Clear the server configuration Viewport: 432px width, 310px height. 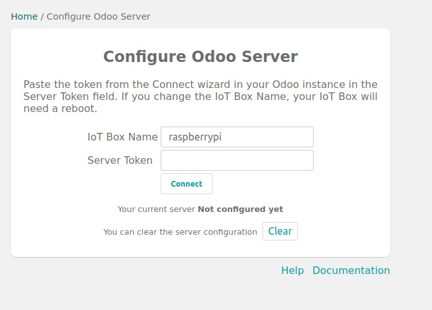[x=280, y=231]
